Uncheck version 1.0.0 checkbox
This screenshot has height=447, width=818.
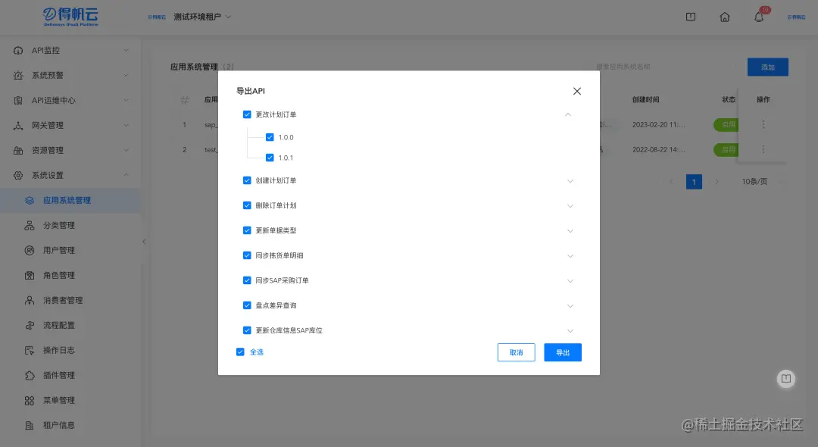(270, 138)
